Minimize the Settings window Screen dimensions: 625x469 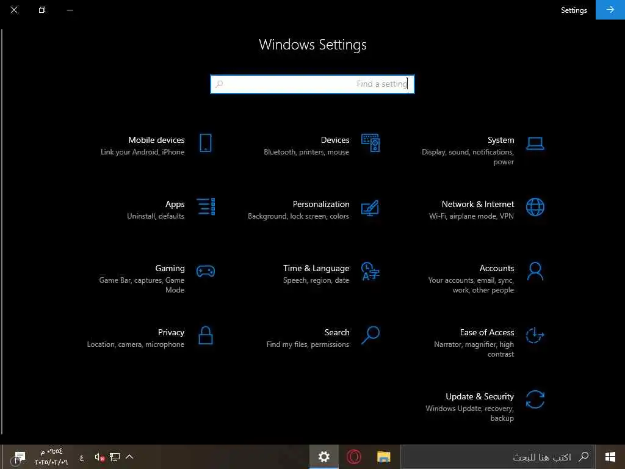(x=70, y=10)
